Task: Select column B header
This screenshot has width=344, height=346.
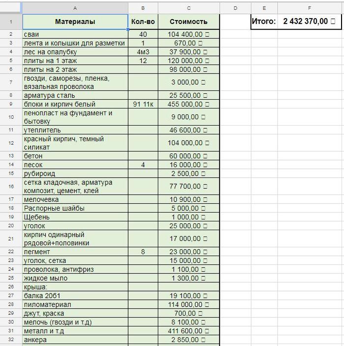Action: point(143,8)
